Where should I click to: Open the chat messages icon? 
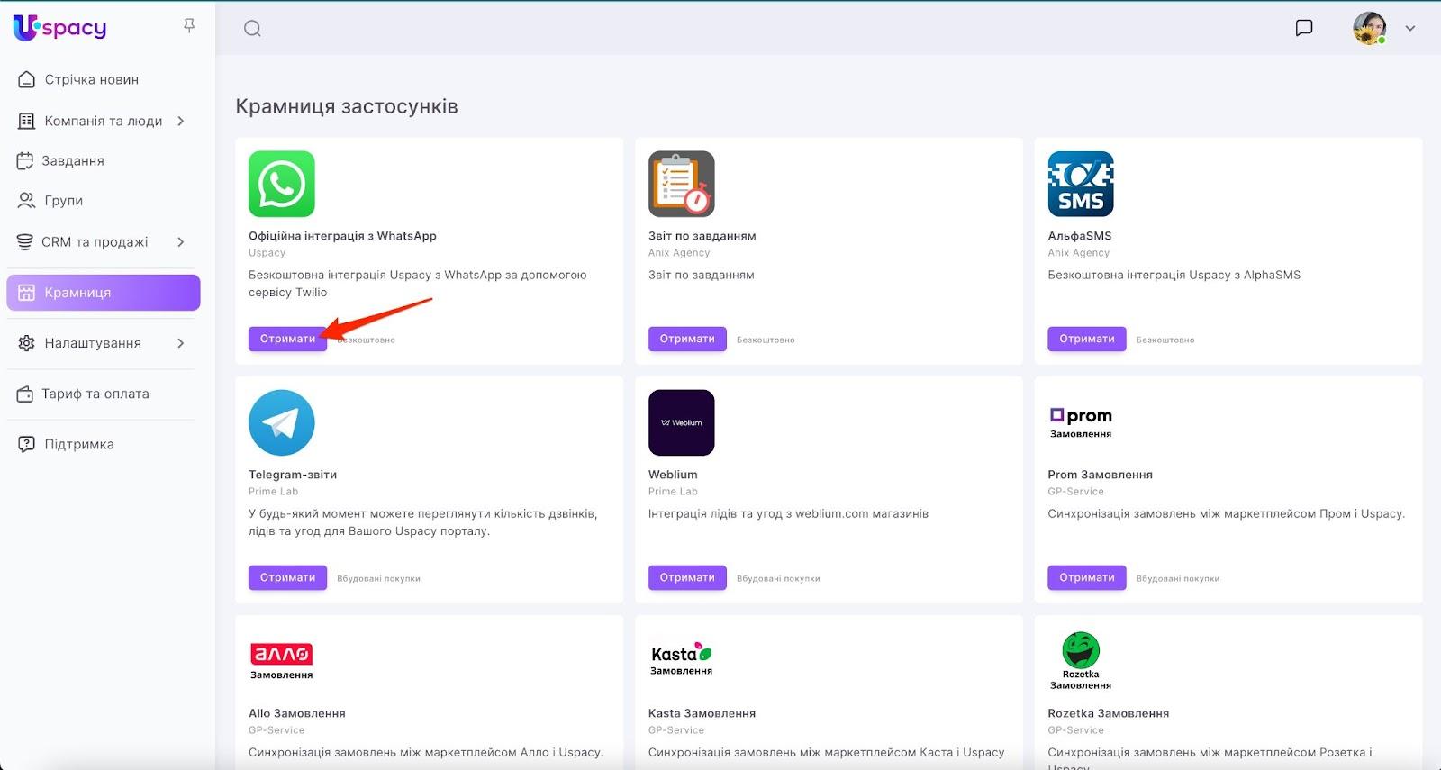[1303, 28]
